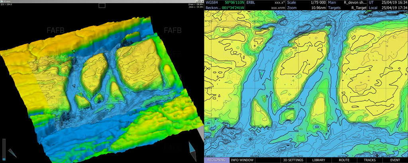408x163 pixels.
Task: Open the RECKONING tab
Action: point(217,160)
